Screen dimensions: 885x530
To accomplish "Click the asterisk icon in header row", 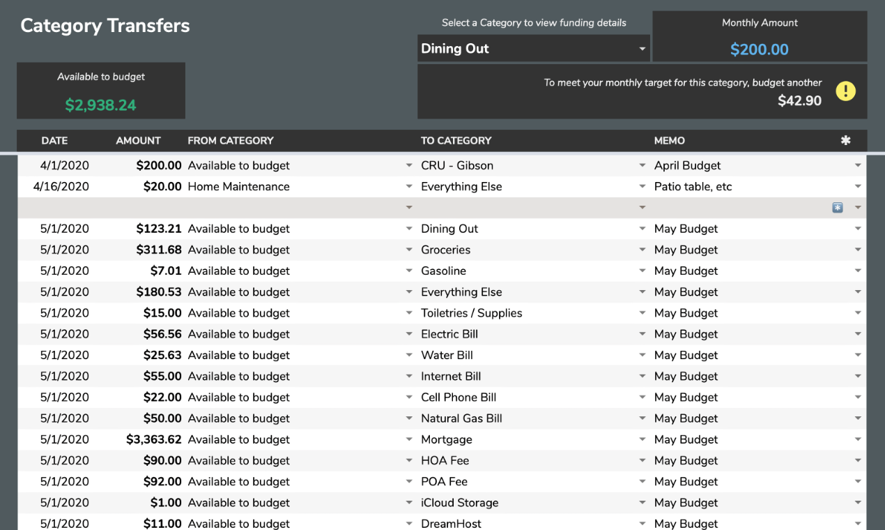I will click(845, 140).
